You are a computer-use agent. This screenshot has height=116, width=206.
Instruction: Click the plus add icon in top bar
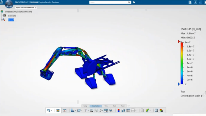point(195,2)
